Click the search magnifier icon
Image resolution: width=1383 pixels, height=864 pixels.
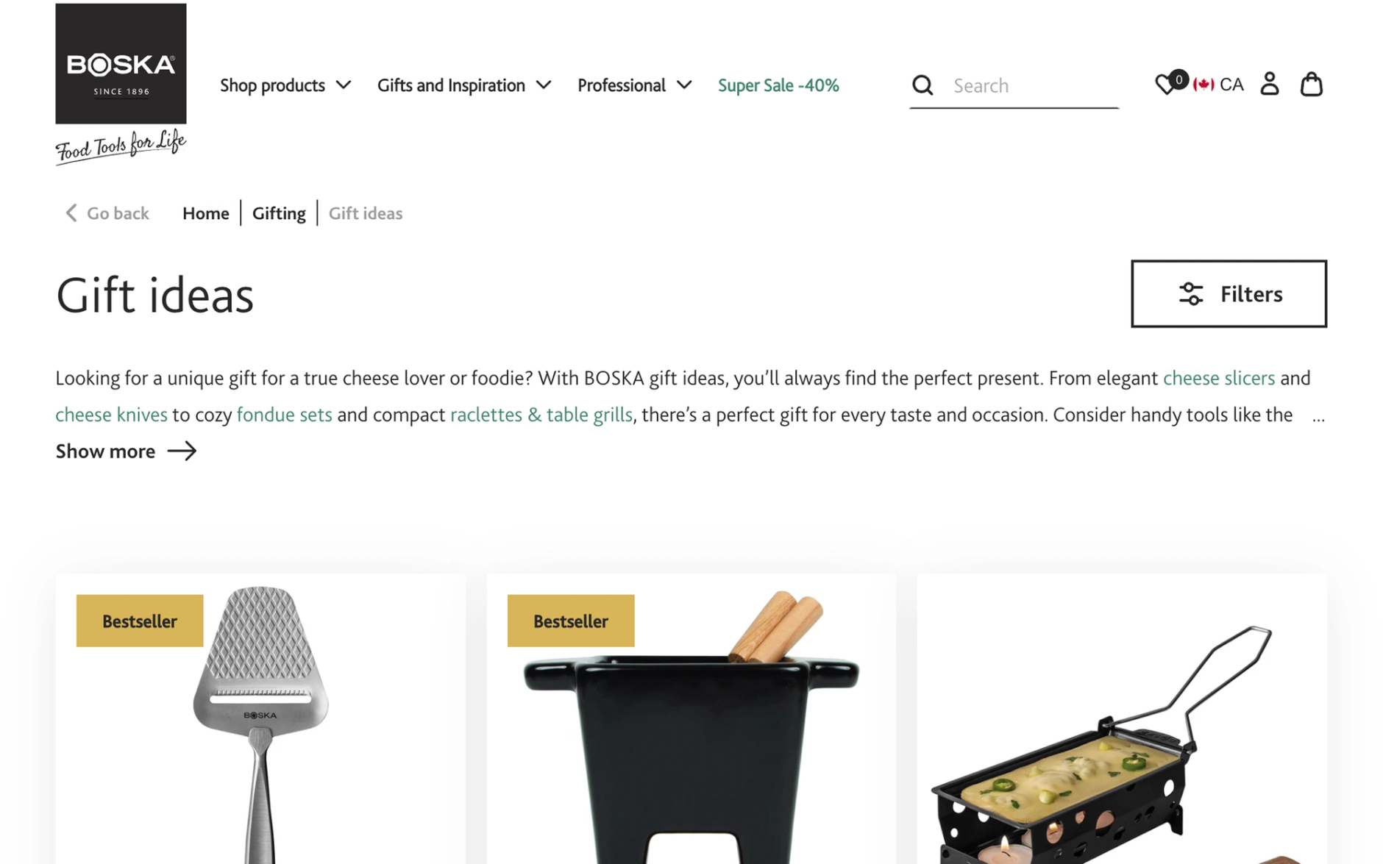pos(922,85)
